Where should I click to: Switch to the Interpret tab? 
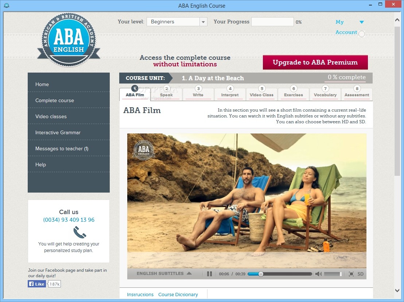click(x=230, y=94)
